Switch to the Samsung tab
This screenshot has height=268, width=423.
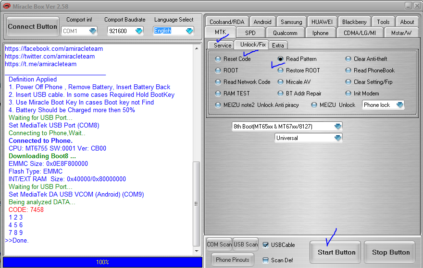(291, 22)
